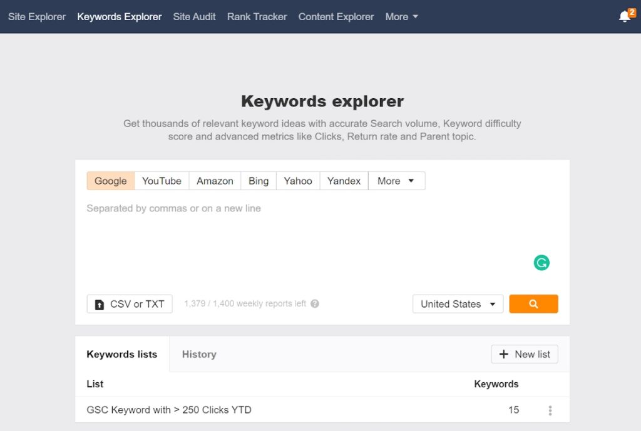The height and width of the screenshot is (431, 641).
Task: Open Content Explorer in the top bar
Action: pos(336,17)
